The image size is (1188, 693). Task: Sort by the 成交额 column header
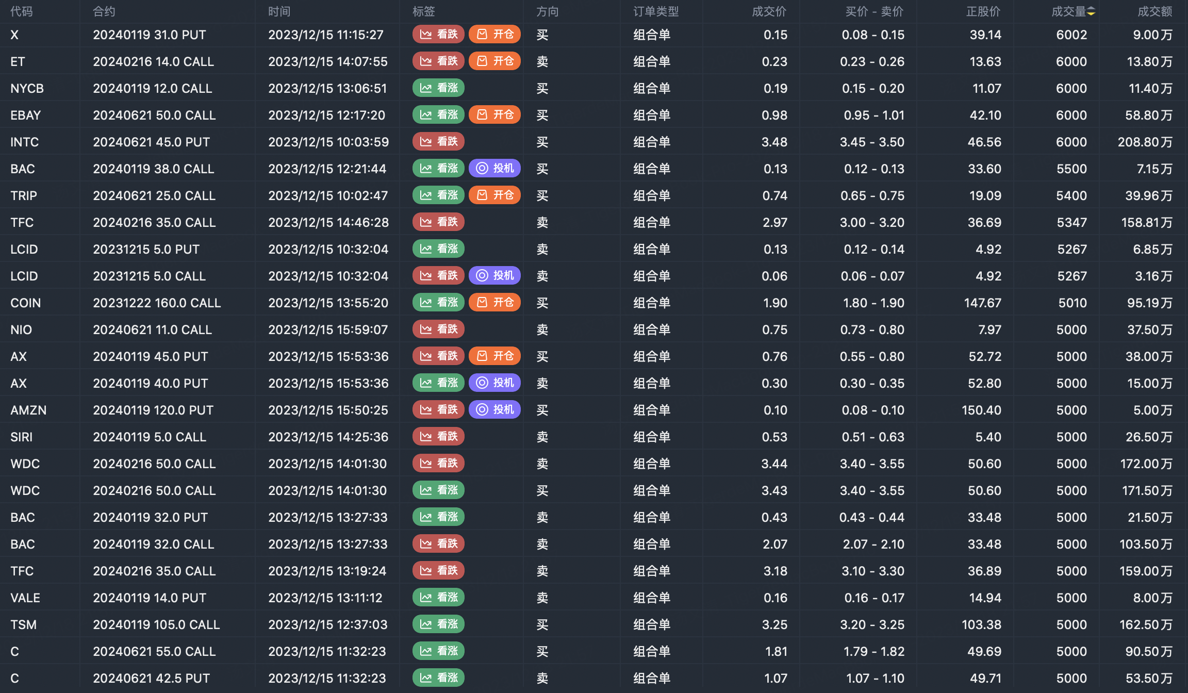pos(1154,12)
